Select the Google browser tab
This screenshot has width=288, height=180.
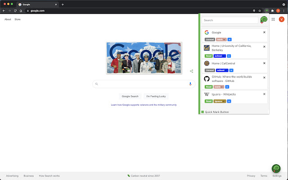tap(38, 4)
